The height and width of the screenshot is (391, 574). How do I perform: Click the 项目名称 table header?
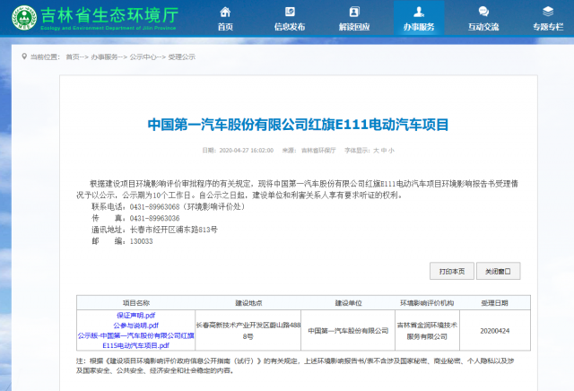coord(135,303)
